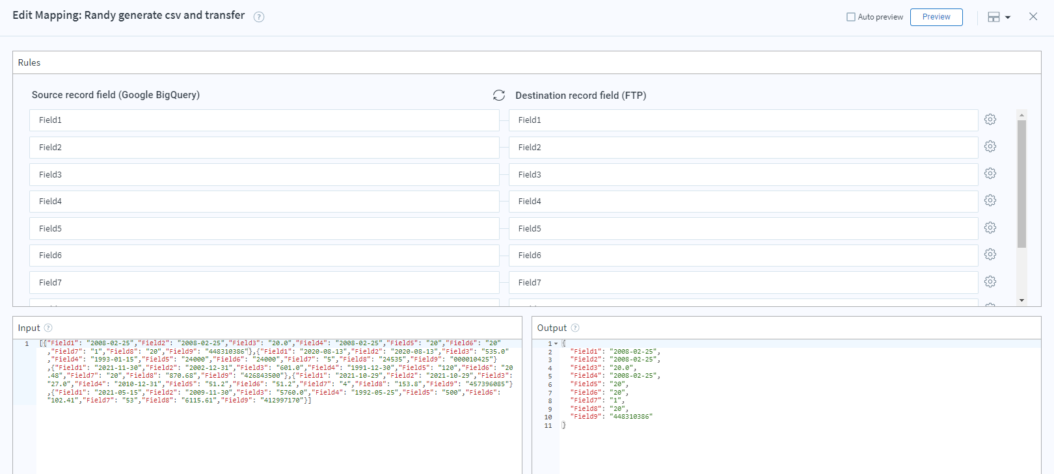Open the layout toggle dropdown
1054x474 pixels.
point(999,18)
